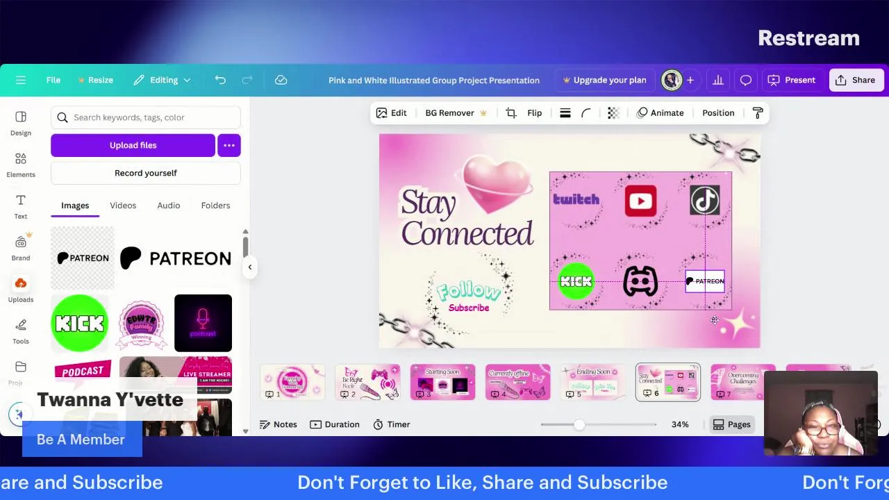Click Animate in the toolbar
This screenshot has width=889, height=500.
coord(660,112)
